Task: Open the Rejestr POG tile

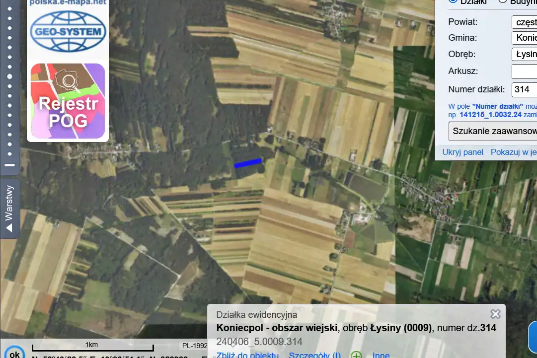Action: tap(68, 101)
